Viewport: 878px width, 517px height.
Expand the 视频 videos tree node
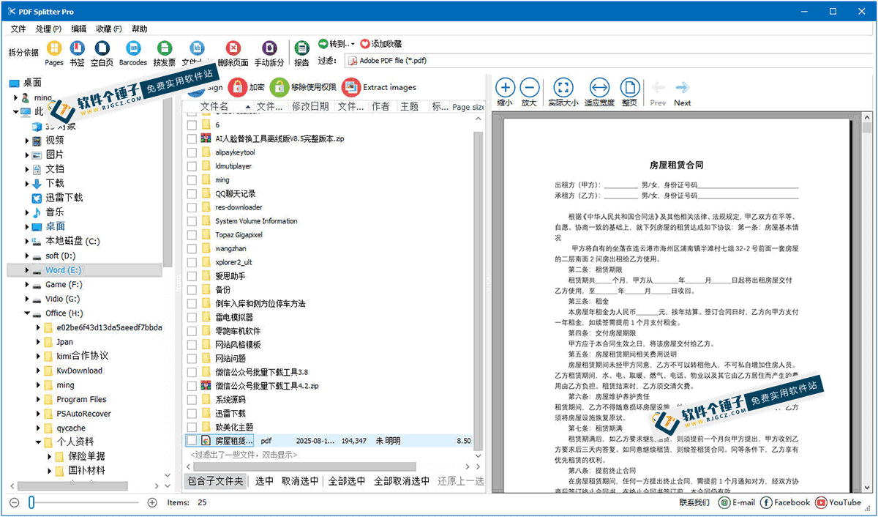[x=27, y=141]
